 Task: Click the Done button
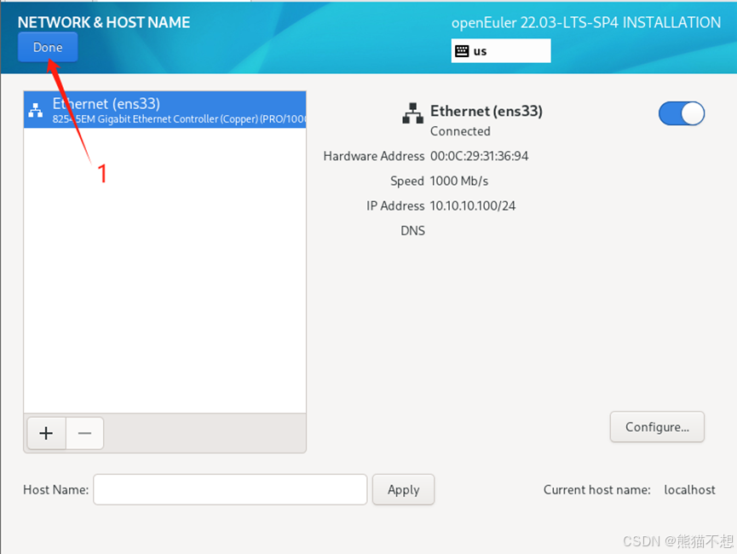pos(48,47)
